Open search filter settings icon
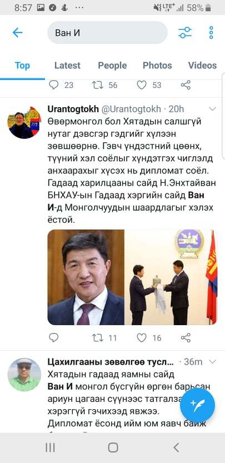Viewport: 225px width, 463px height. point(185,32)
